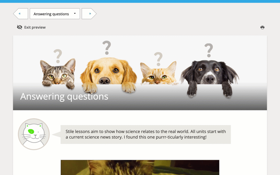280x175 pixels.
Task: Click the speech bubble about Stile lessons
Action: 146,134
